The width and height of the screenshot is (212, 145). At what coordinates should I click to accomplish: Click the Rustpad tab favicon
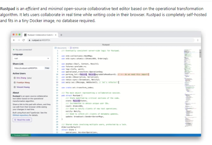(x=25, y=35)
